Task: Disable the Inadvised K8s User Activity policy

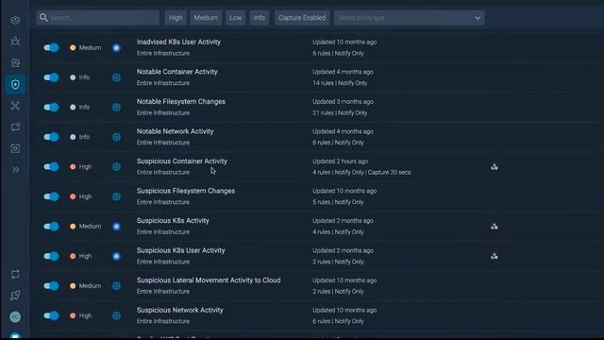Action: pos(51,48)
